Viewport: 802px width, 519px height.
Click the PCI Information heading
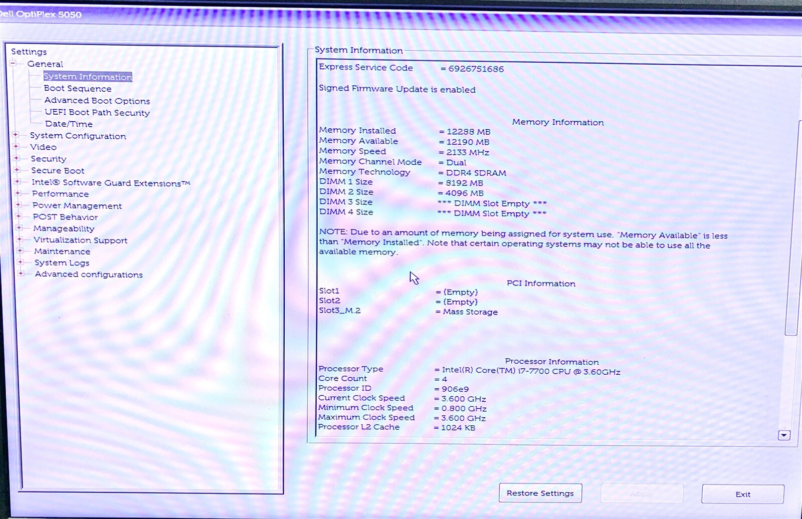(541, 284)
